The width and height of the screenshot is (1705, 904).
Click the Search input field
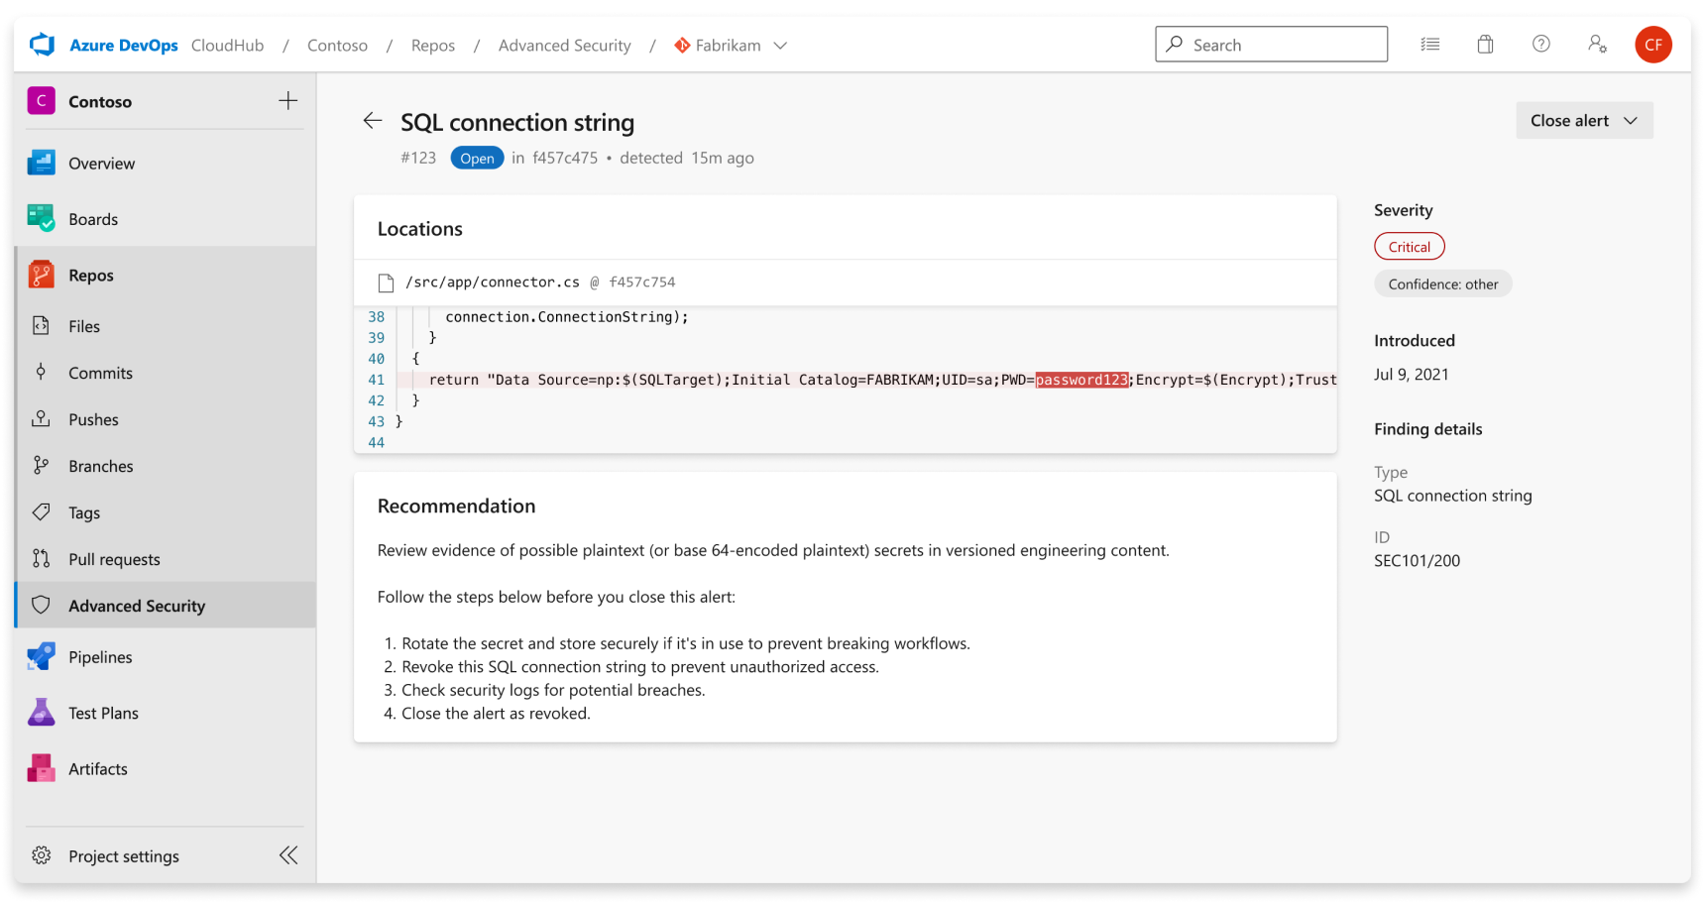pyautogui.click(x=1271, y=45)
